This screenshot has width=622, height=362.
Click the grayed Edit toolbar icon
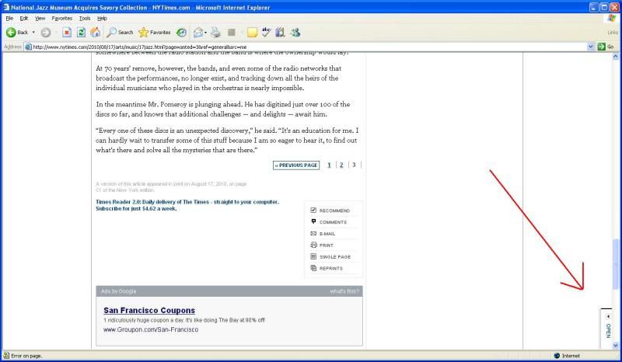pyautogui.click(x=232, y=33)
